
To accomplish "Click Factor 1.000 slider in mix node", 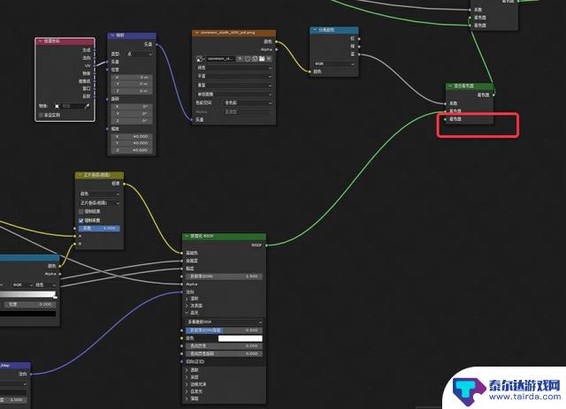I will 99,228.
